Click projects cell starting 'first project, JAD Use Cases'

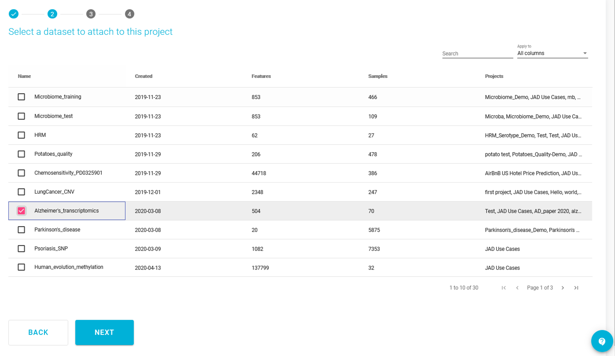pos(533,192)
